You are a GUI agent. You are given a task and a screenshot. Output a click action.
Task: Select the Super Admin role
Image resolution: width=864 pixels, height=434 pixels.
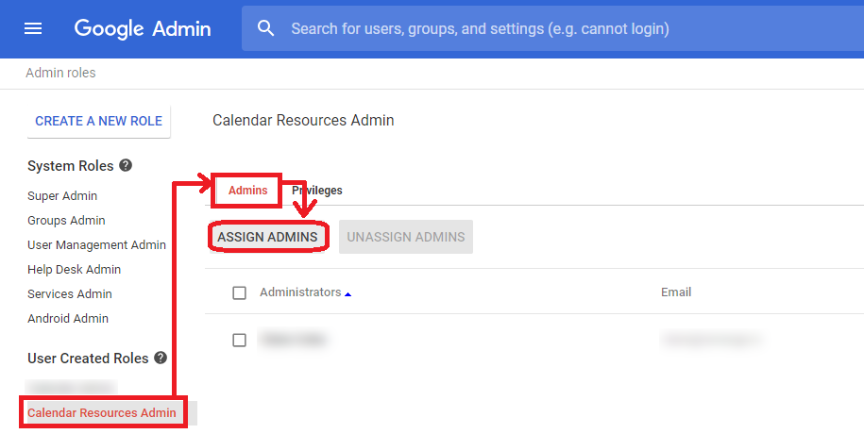(x=62, y=196)
